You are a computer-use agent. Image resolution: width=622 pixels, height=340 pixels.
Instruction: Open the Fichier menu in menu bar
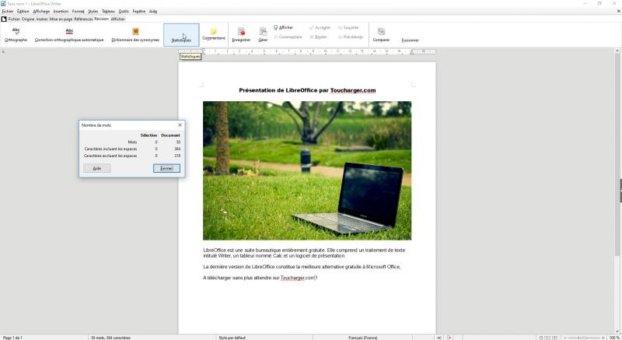(x=8, y=11)
